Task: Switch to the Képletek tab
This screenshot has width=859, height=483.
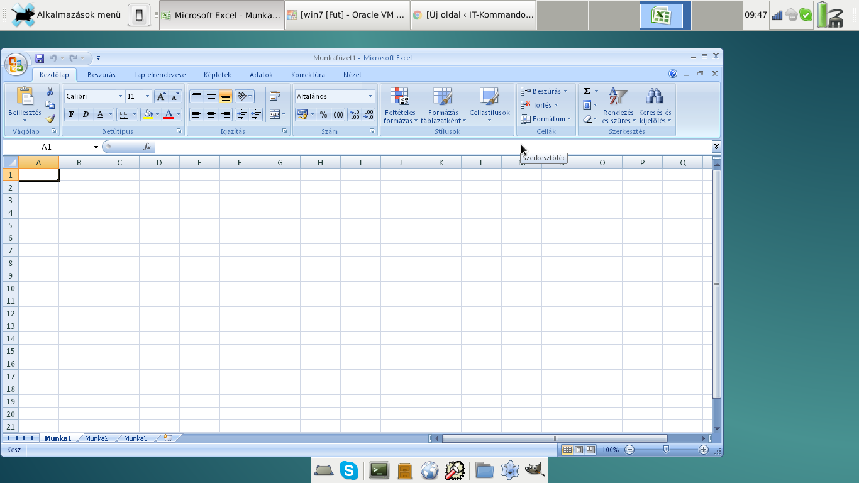Action: pyautogui.click(x=218, y=75)
